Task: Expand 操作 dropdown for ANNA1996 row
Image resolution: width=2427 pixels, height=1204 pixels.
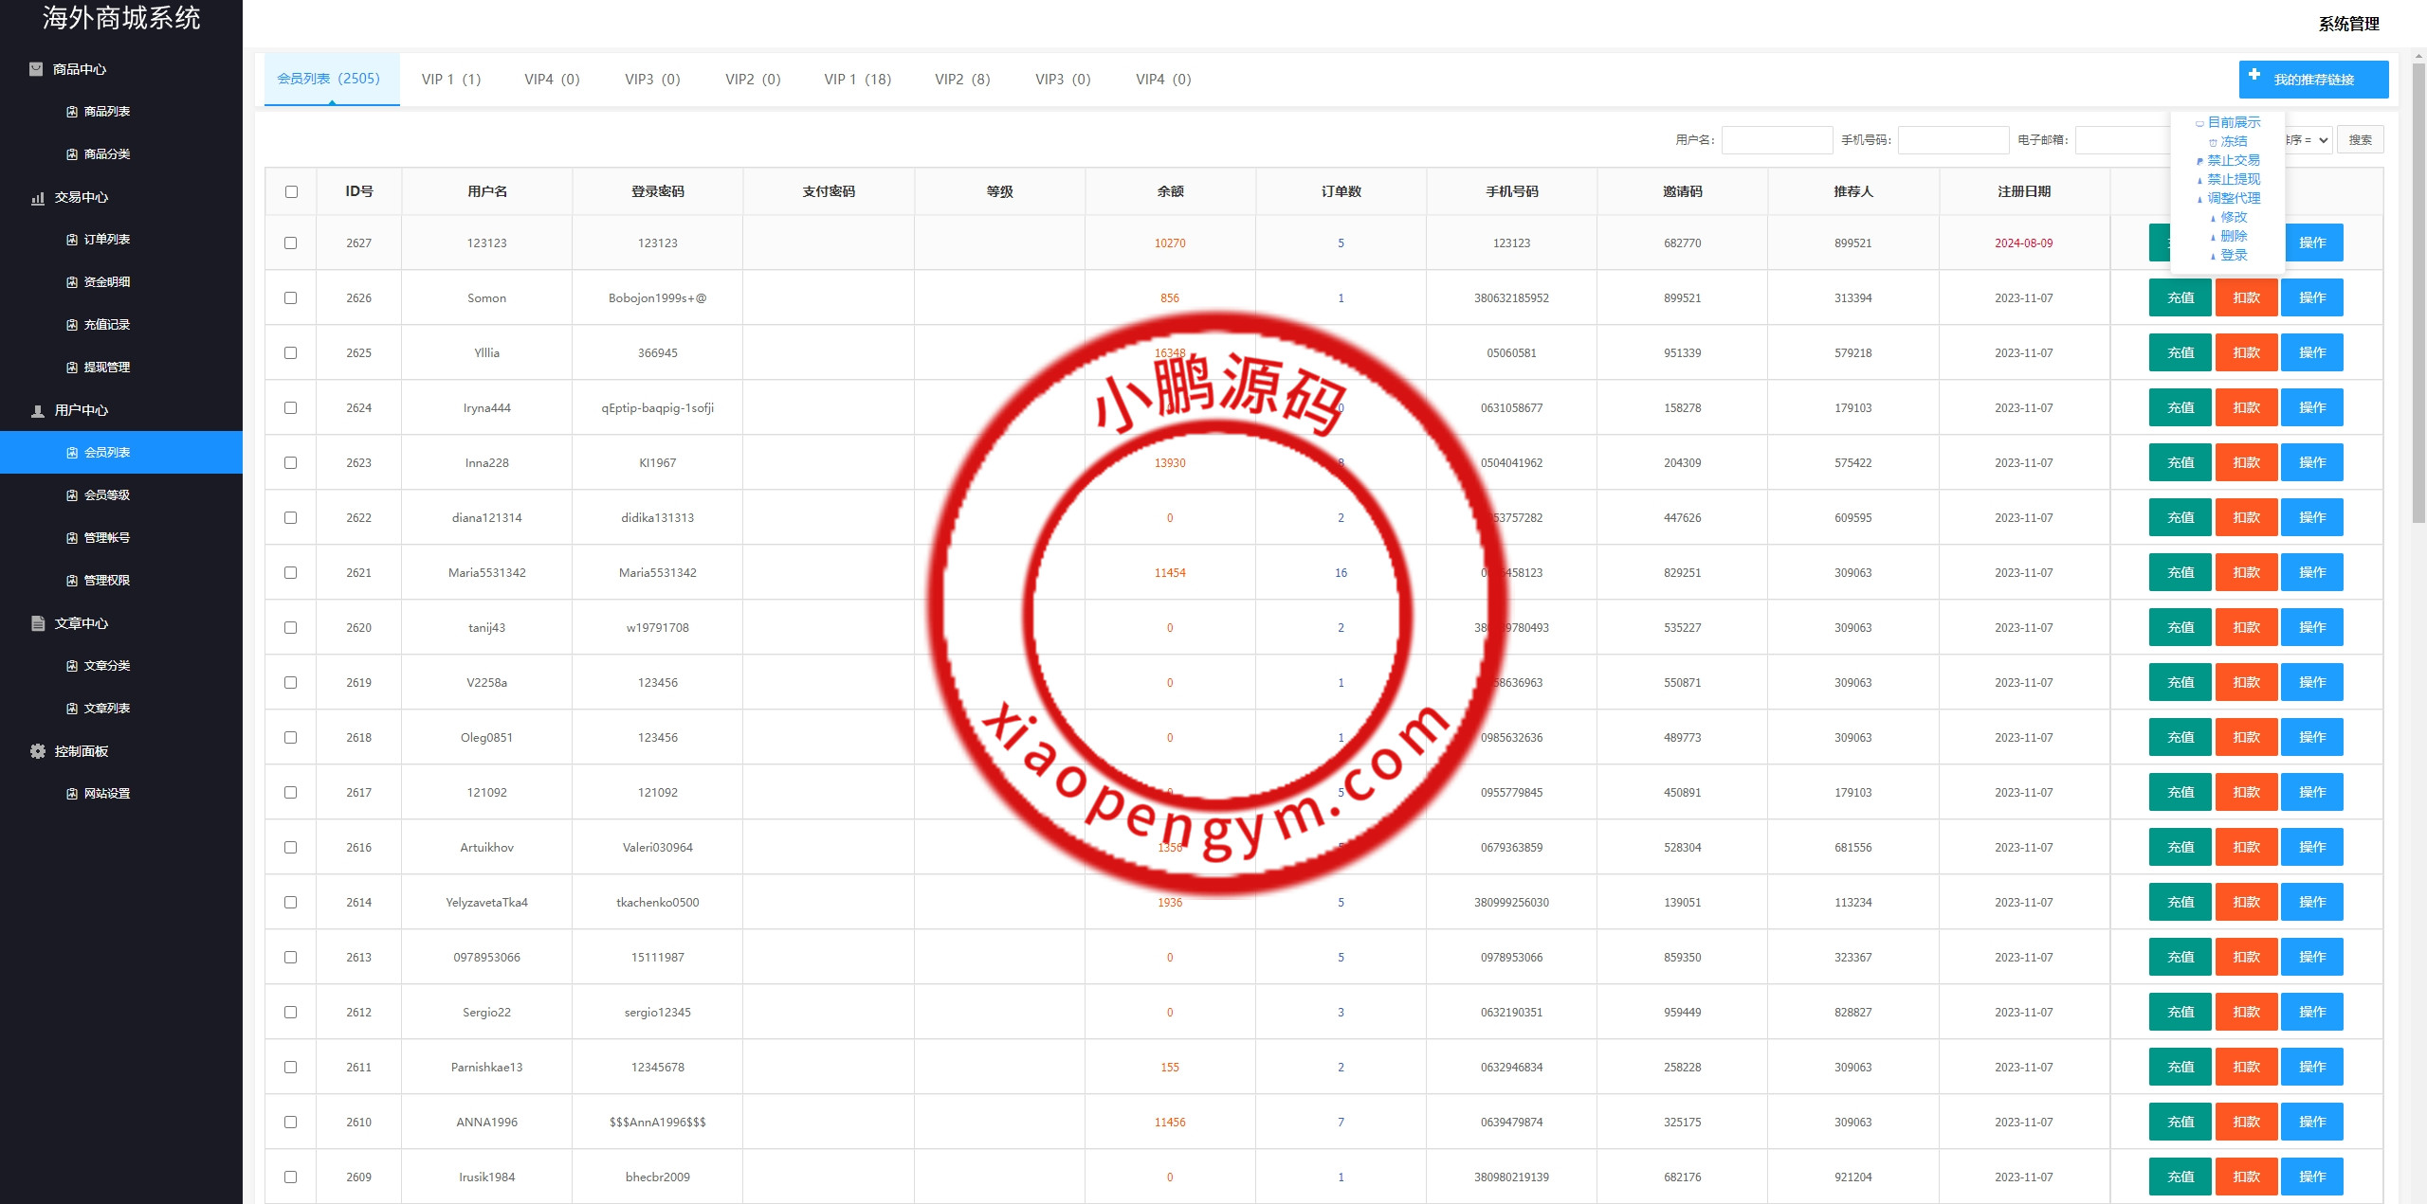Action: pos(2311,1122)
